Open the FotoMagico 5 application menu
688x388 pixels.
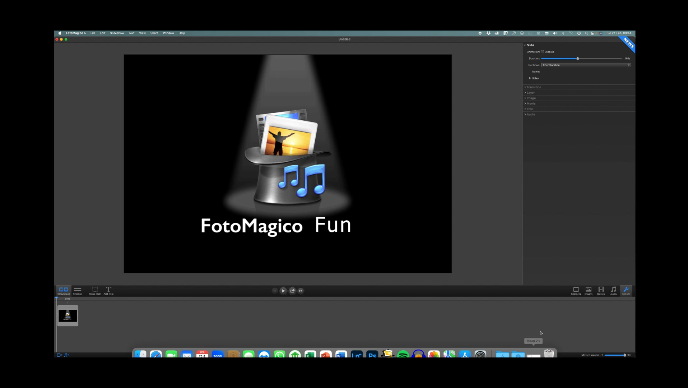tap(76, 33)
